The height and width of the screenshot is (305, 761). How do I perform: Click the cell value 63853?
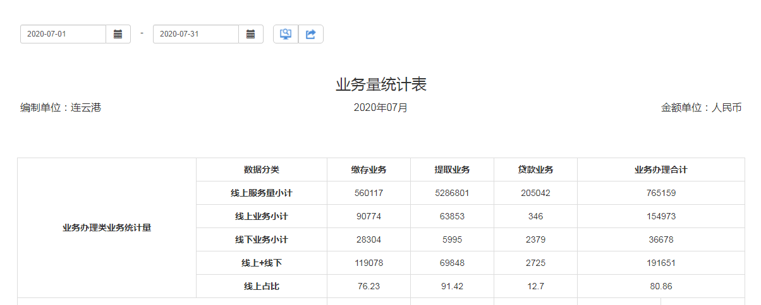(x=452, y=216)
